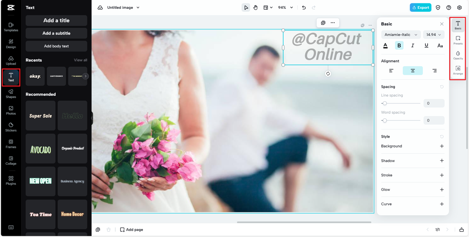The image size is (469, 237).
Task: Click the rotate handle below text box
Action: click(328, 74)
